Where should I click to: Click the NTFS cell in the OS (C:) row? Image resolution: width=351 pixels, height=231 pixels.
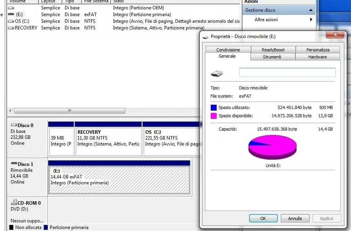(90, 21)
